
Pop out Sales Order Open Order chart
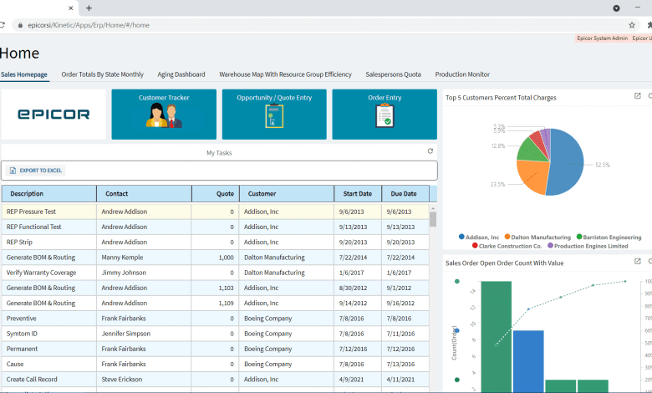638,262
